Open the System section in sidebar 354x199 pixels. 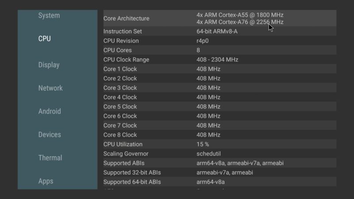pyautogui.click(x=49, y=15)
